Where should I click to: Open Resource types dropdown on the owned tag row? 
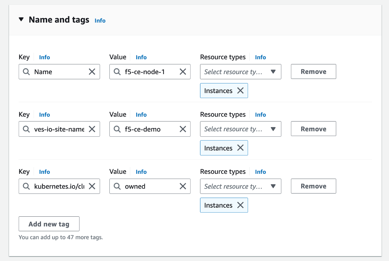click(x=240, y=186)
